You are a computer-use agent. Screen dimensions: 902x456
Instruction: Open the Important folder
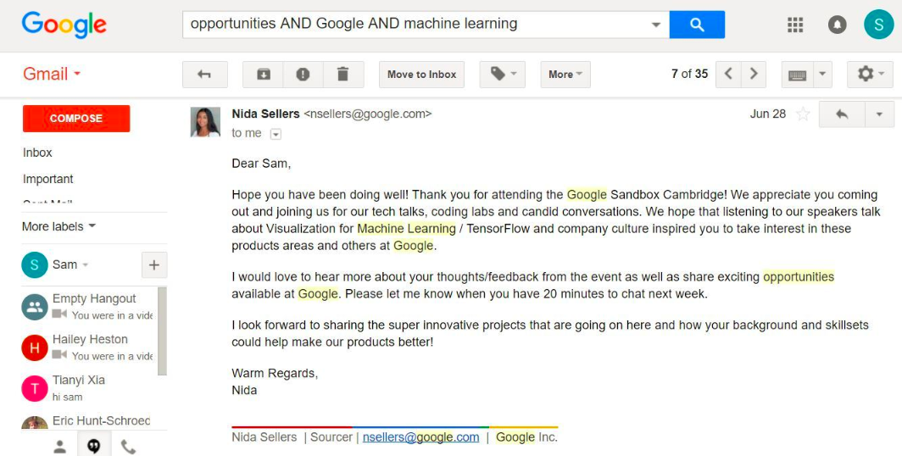47,179
